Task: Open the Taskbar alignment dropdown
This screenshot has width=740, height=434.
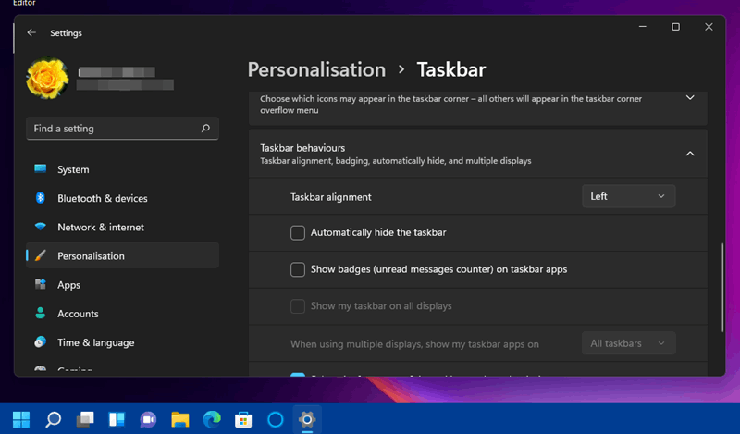Action: [x=628, y=196]
